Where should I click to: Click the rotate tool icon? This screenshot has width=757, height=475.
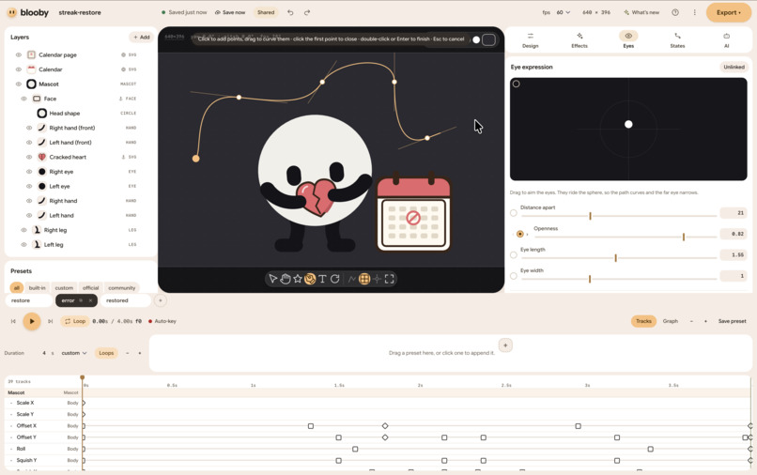[334, 279]
